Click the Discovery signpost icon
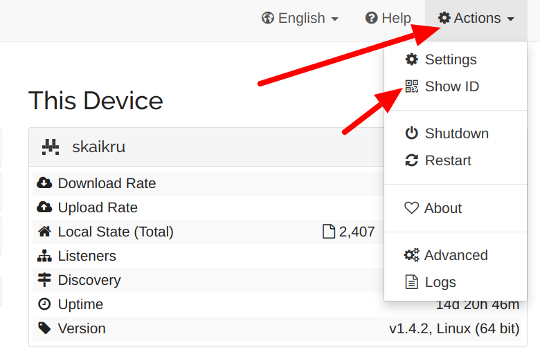The image size is (540, 363). tap(44, 280)
